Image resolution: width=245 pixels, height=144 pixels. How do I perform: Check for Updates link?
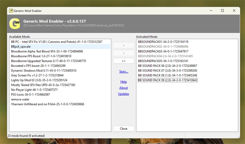(x=124, y=94)
